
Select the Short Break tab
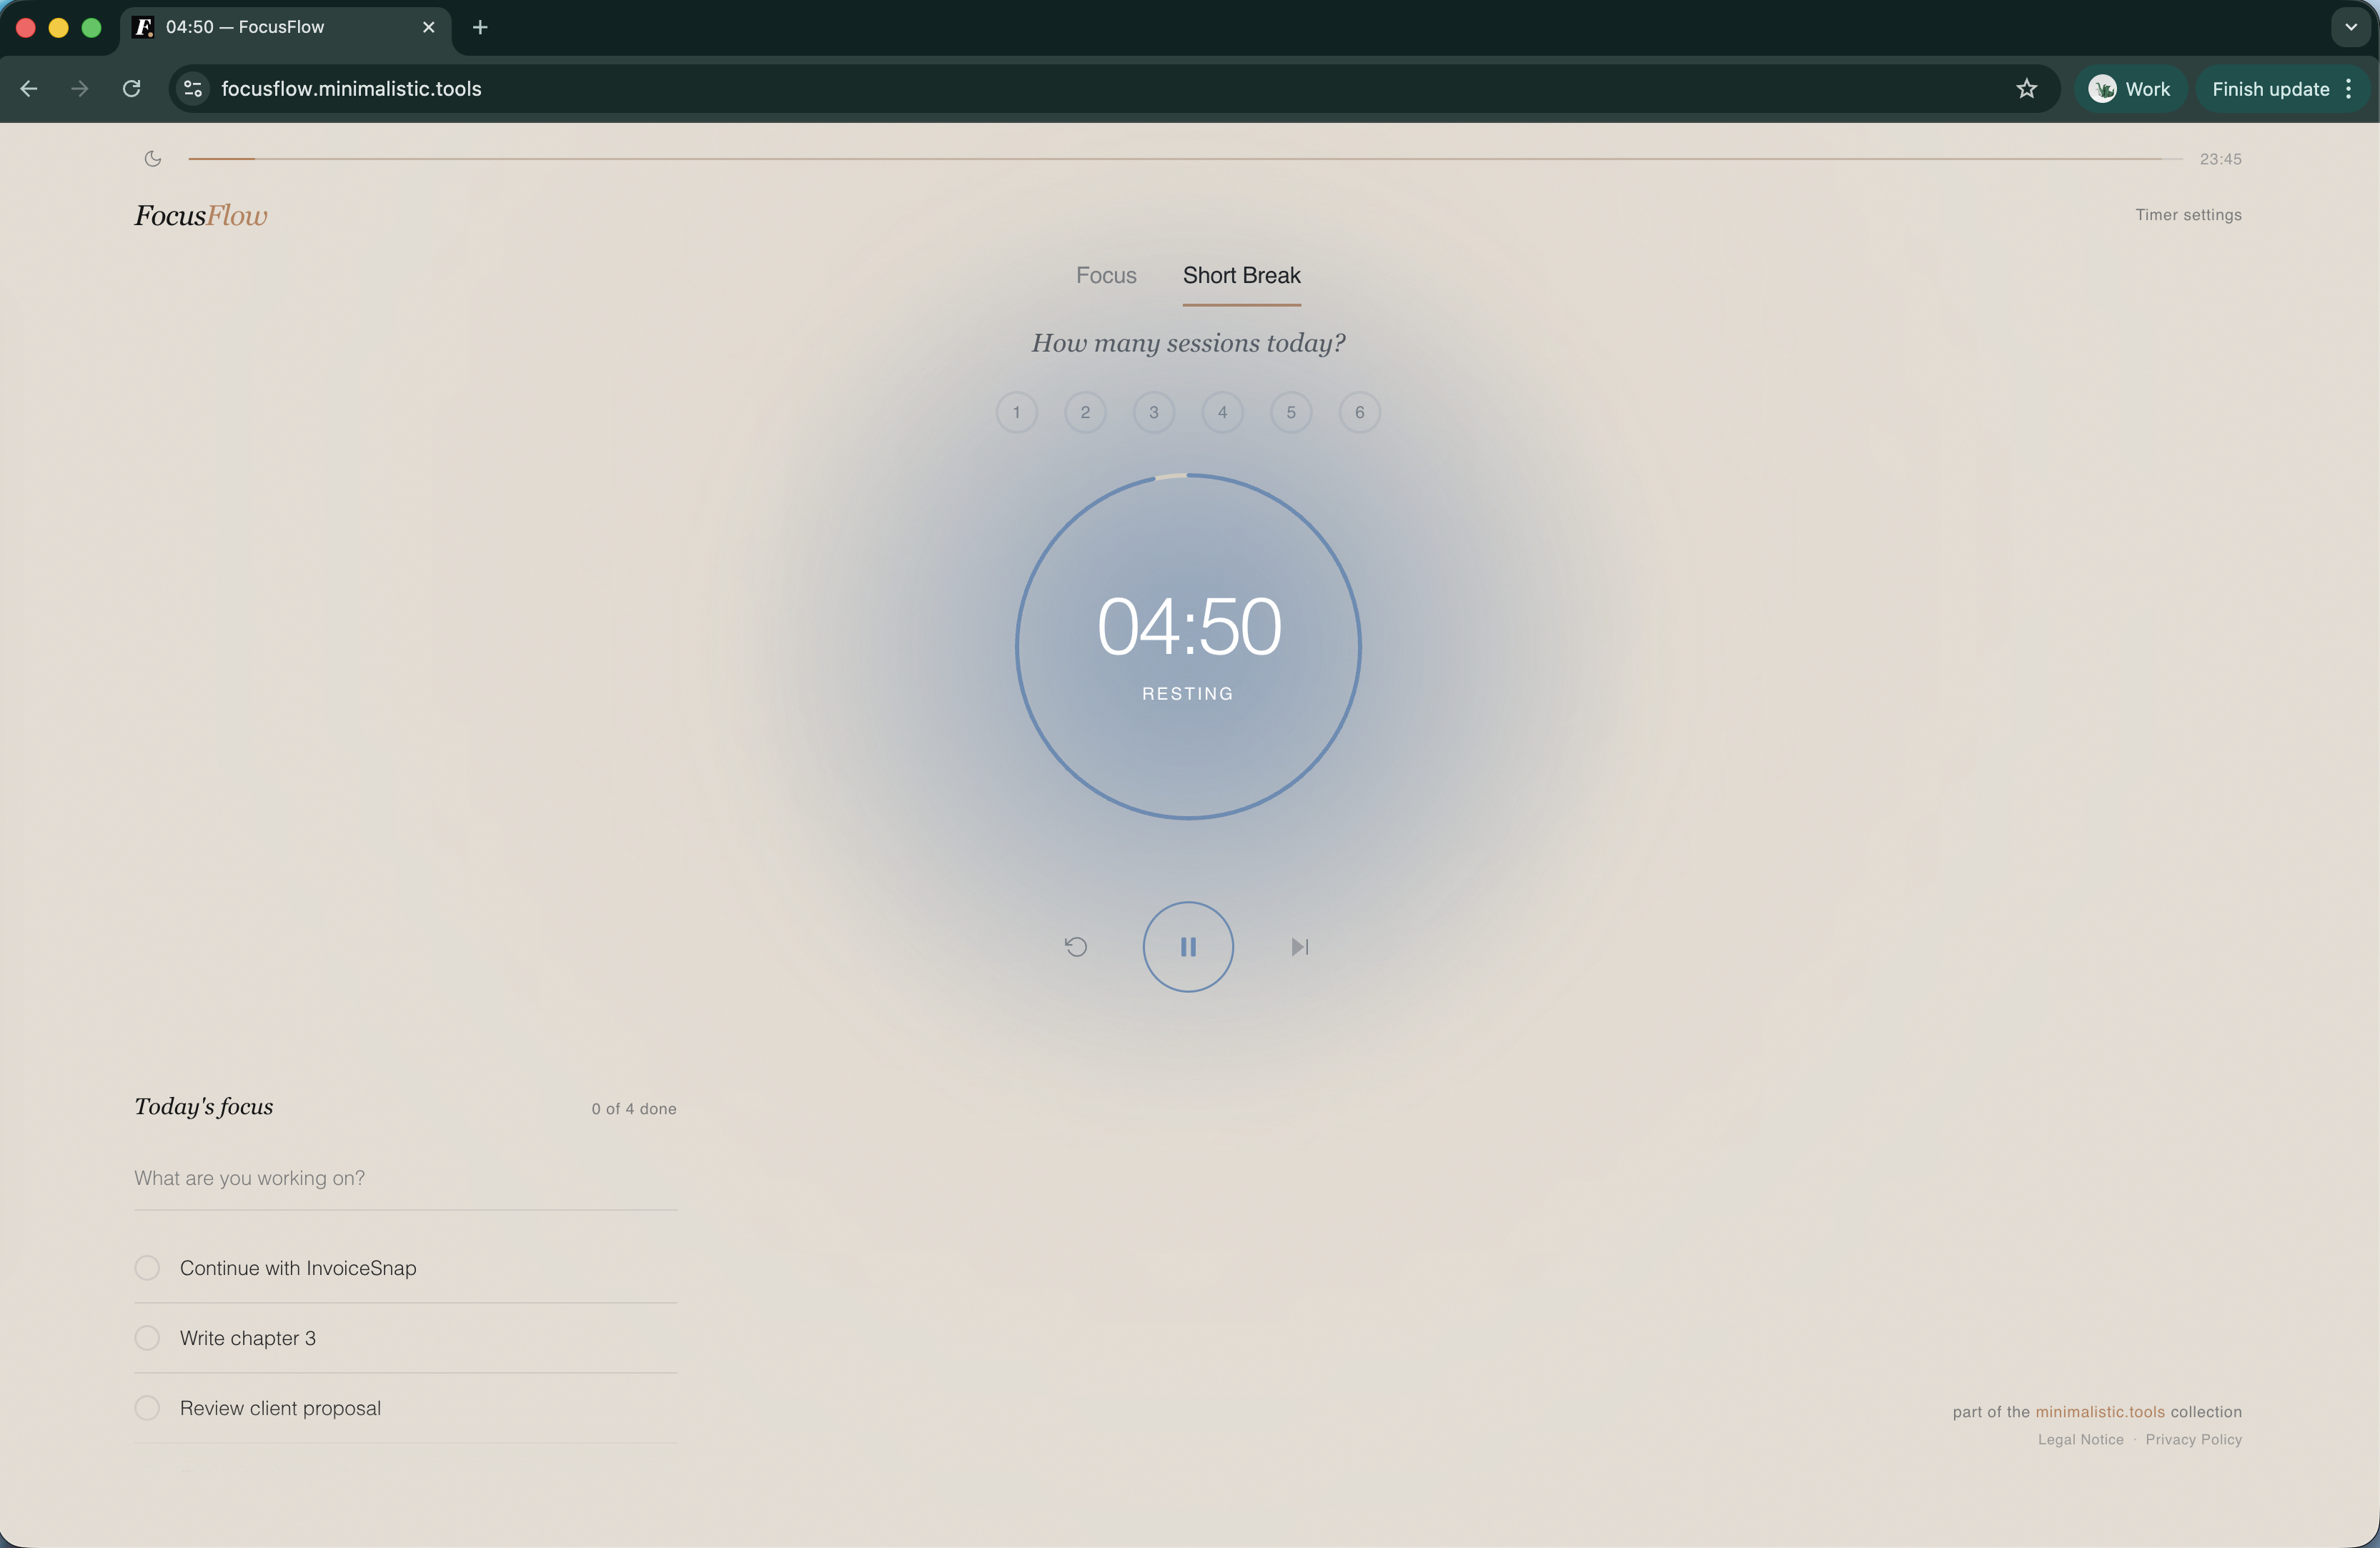pos(1241,276)
